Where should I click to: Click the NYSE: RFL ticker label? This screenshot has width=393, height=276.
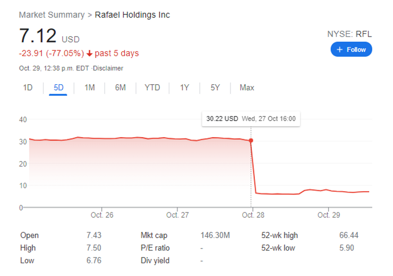[x=349, y=34]
